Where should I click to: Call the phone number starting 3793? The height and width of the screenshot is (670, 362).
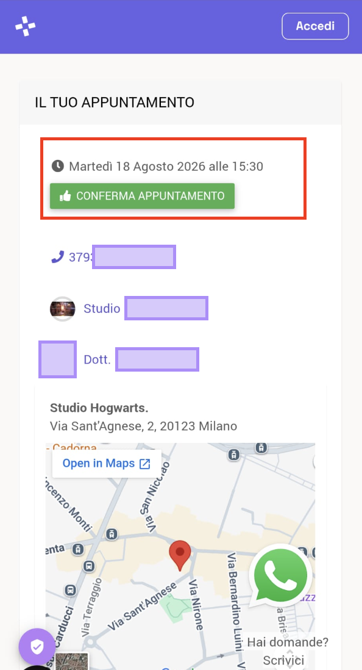(x=113, y=257)
